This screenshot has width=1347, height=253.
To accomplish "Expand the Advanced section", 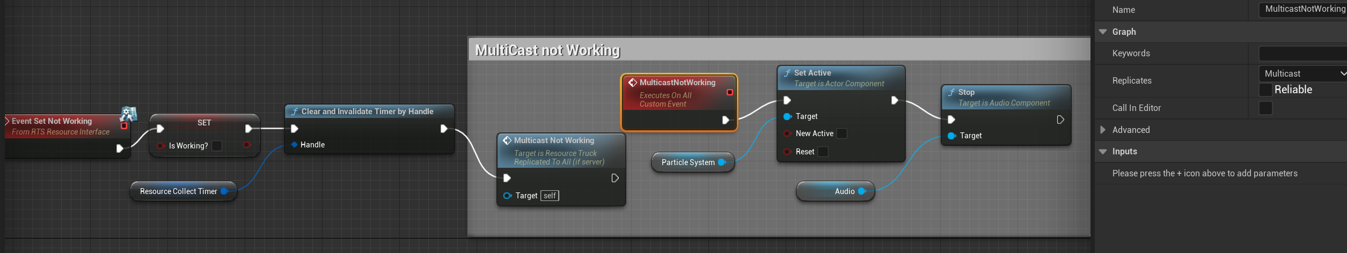I will [x=1102, y=130].
